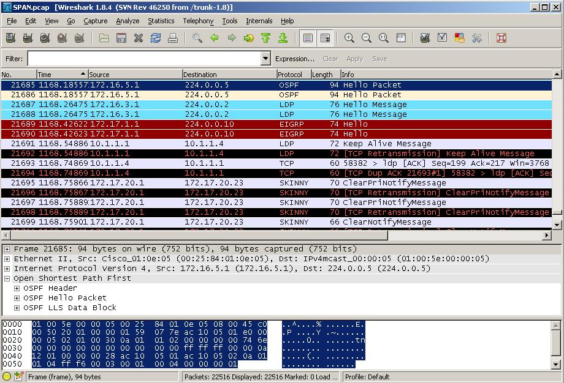Open the Telephony menu
Screen dimensions: 564x383
coord(198,21)
